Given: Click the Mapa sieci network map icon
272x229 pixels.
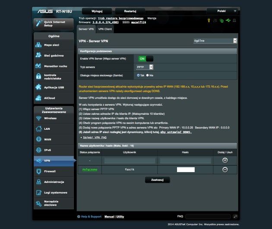Looking at the screenshot, I should click(x=38, y=45).
